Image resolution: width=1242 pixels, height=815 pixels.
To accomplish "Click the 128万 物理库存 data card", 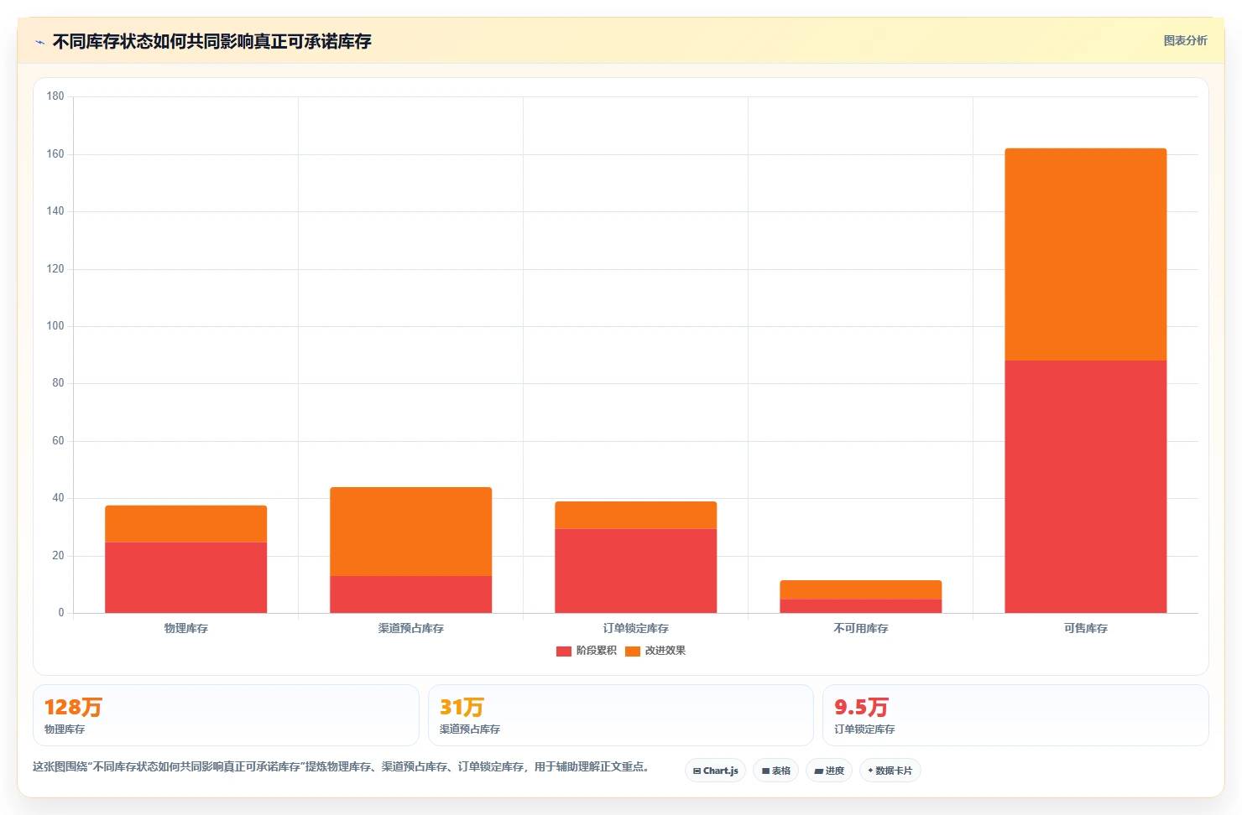I will [x=226, y=715].
